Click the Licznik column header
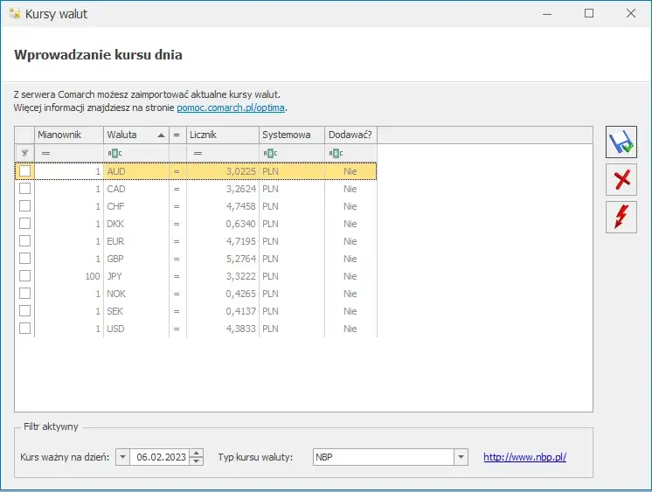652x492 pixels. pos(223,135)
